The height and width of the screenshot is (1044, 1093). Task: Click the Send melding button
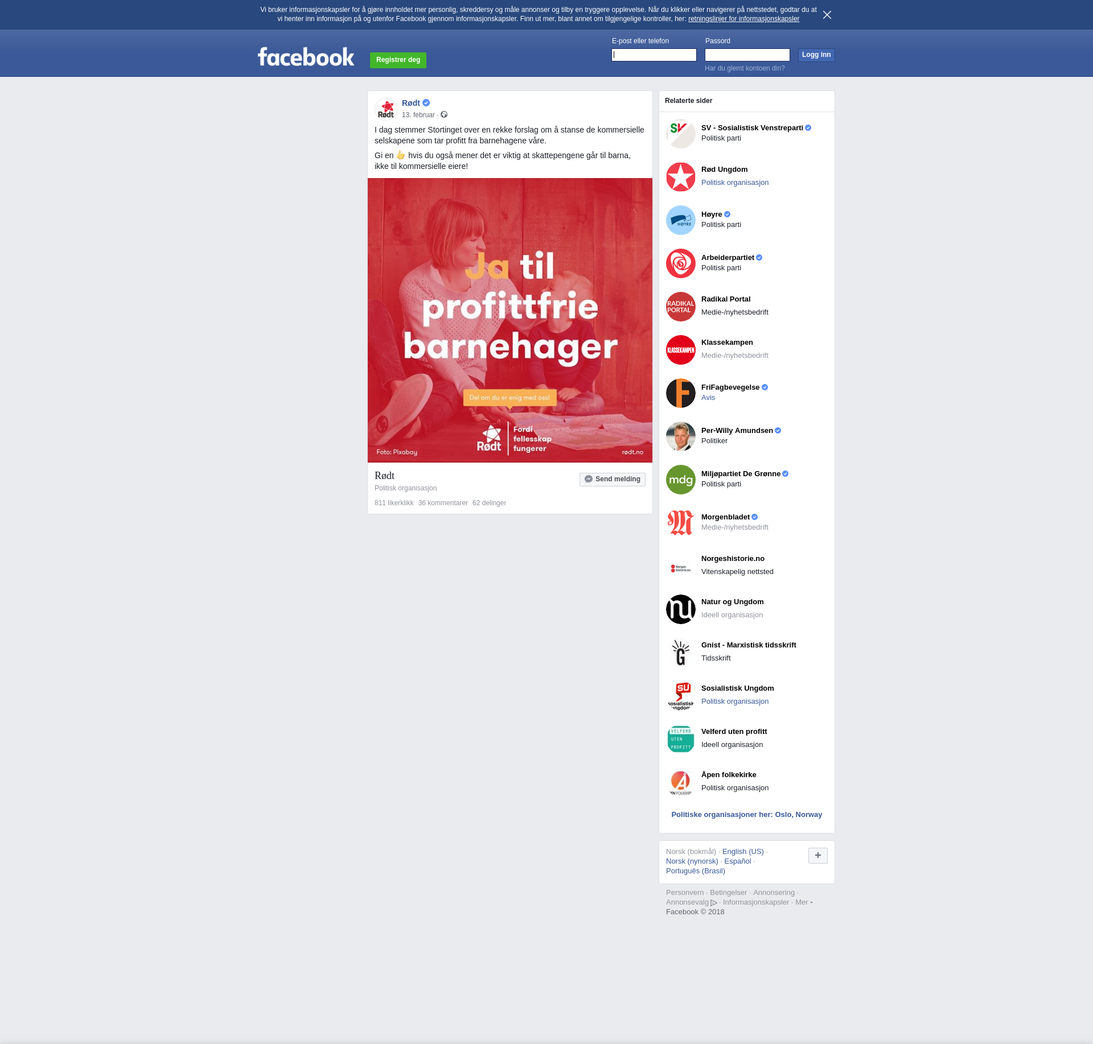(x=613, y=479)
